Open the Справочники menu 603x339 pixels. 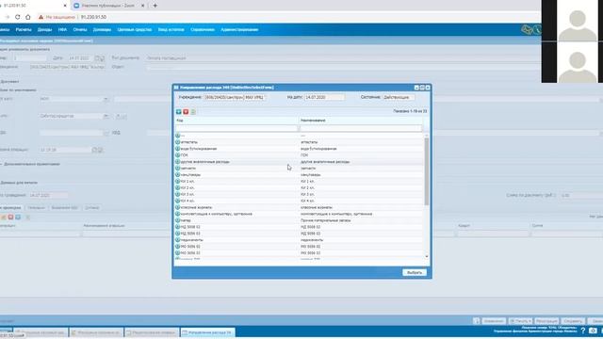pyautogui.click(x=203, y=29)
